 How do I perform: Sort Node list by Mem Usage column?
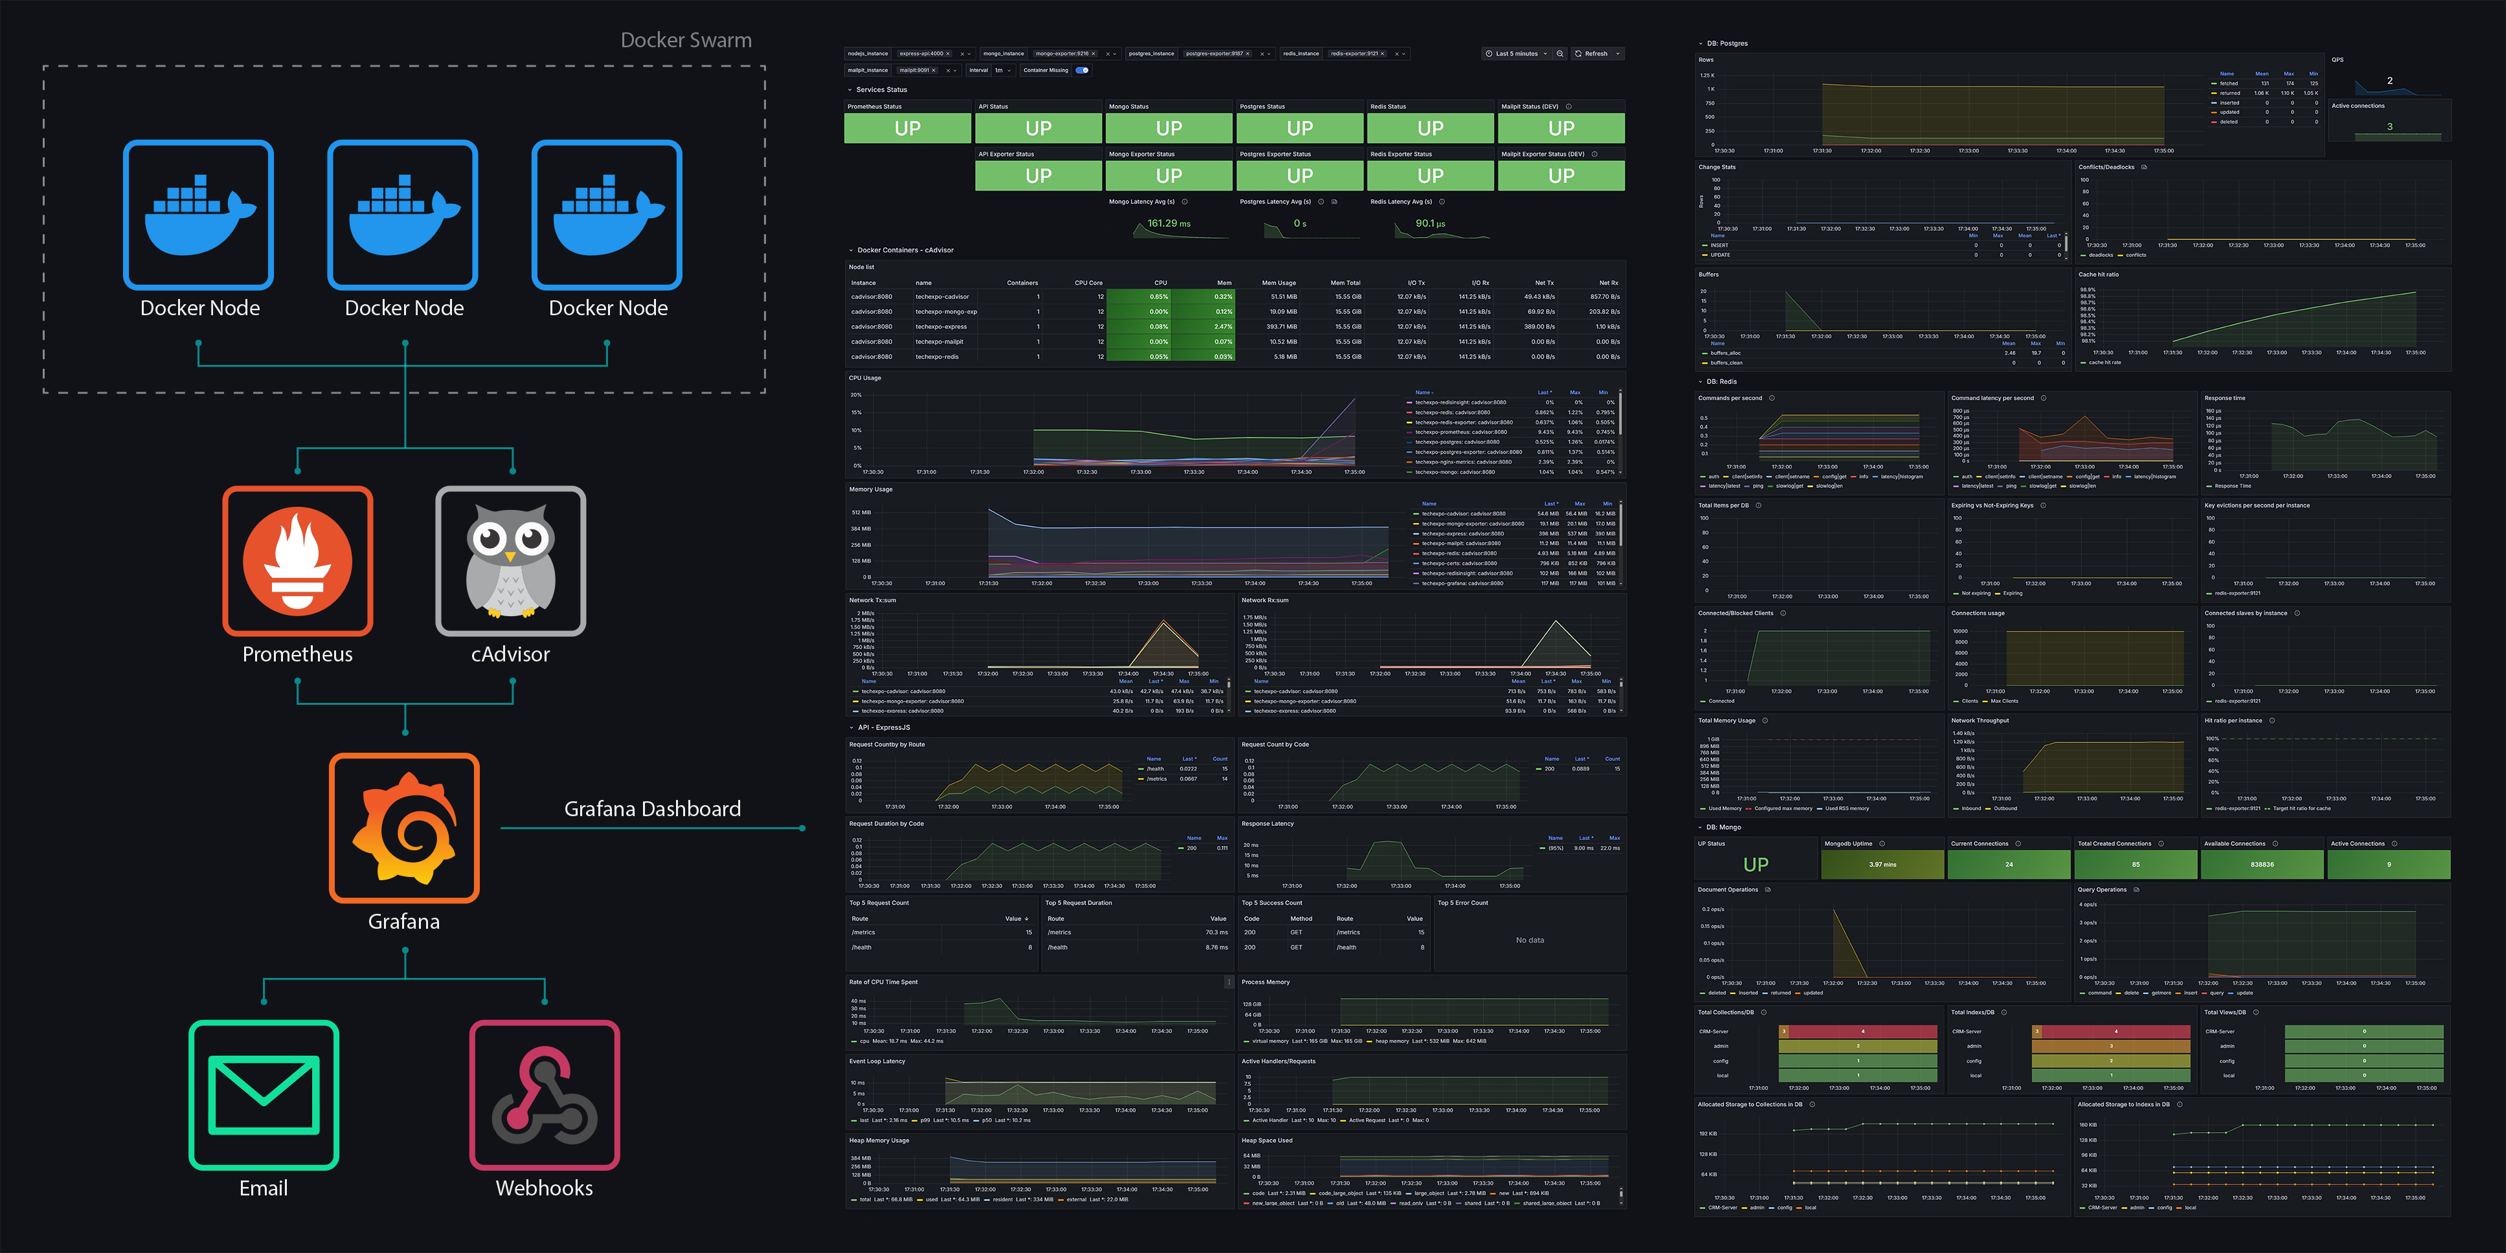1278,283
